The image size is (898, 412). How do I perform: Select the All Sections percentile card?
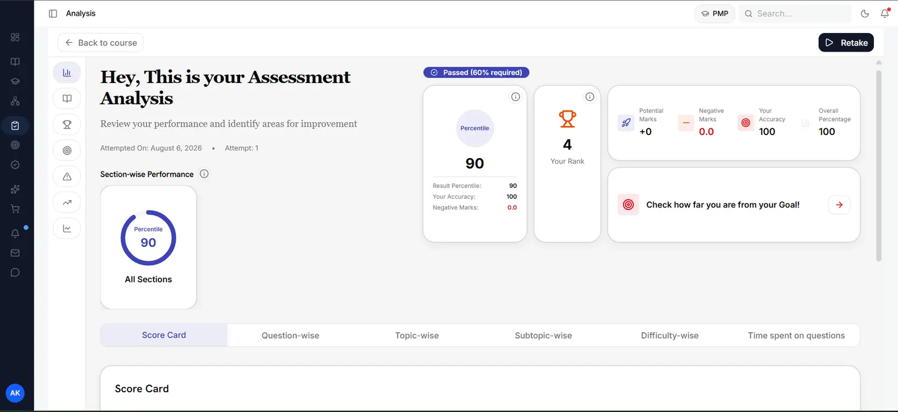(148, 247)
